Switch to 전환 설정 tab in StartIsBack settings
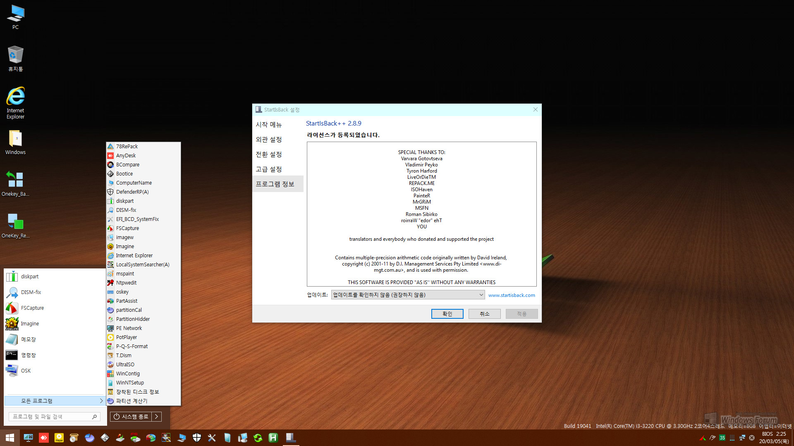The height and width of the screenshot is (446, 794). point(278,154)
